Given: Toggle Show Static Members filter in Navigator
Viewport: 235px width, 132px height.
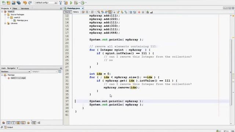Looking at the screenshot, I should point(14,123).
